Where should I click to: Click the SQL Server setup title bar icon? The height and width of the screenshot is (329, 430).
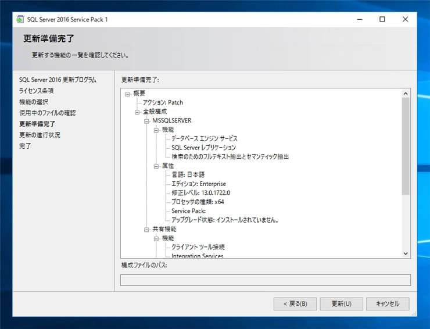(x=20, y=20)
